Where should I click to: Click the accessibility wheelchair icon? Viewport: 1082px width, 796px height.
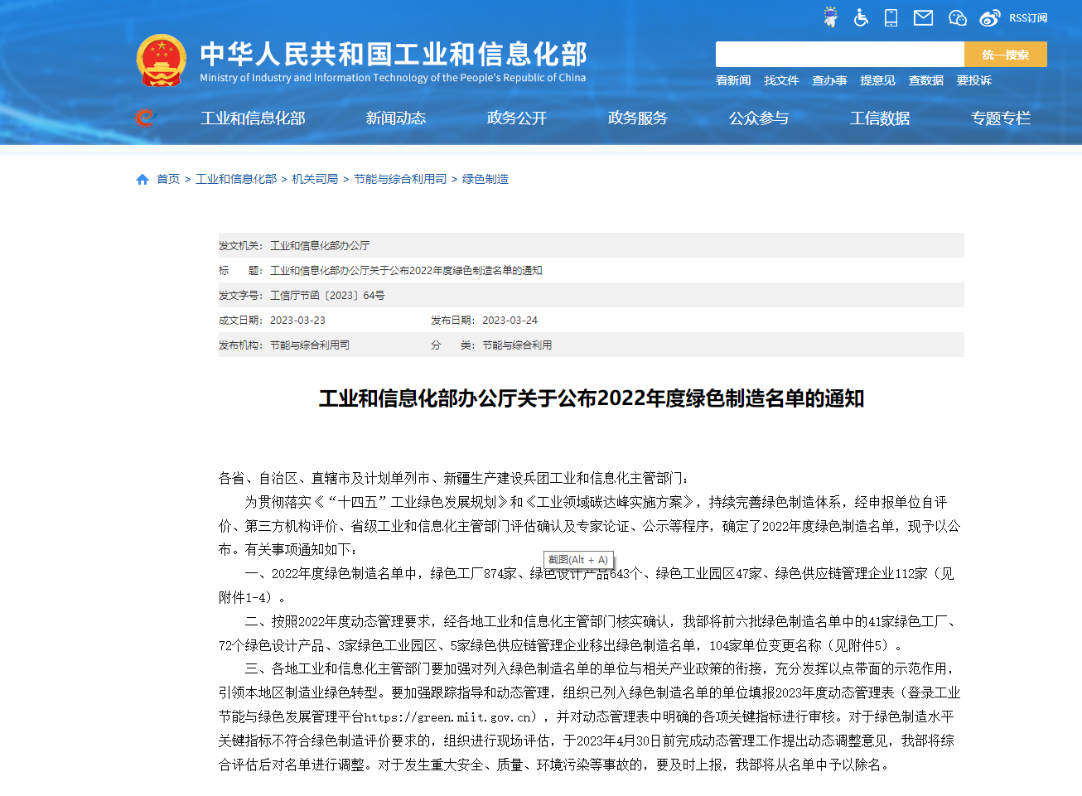861,17
